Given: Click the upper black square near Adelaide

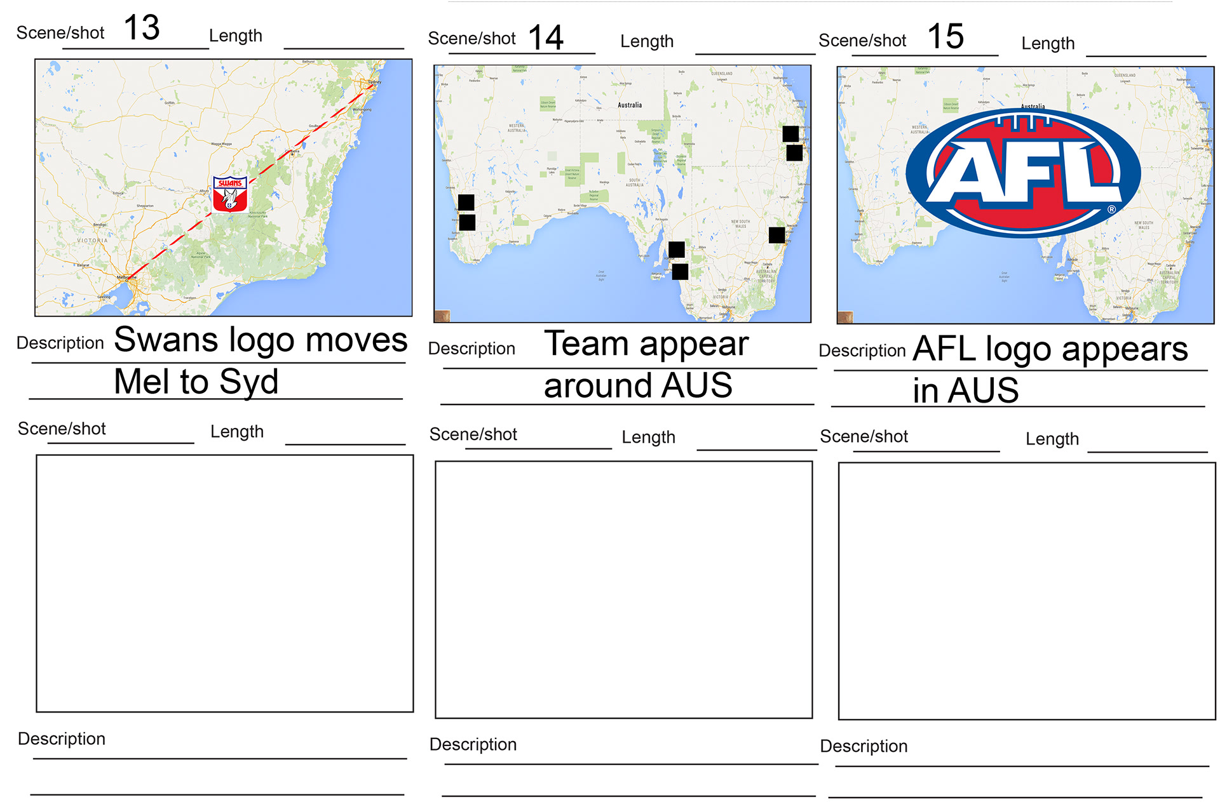Looking at the screenshot, I should pos(677,250).
